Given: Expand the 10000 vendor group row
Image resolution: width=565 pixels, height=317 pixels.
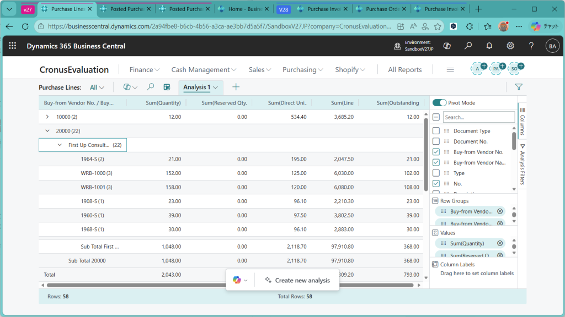Looking at the screenshot, I should pos(47,117).
